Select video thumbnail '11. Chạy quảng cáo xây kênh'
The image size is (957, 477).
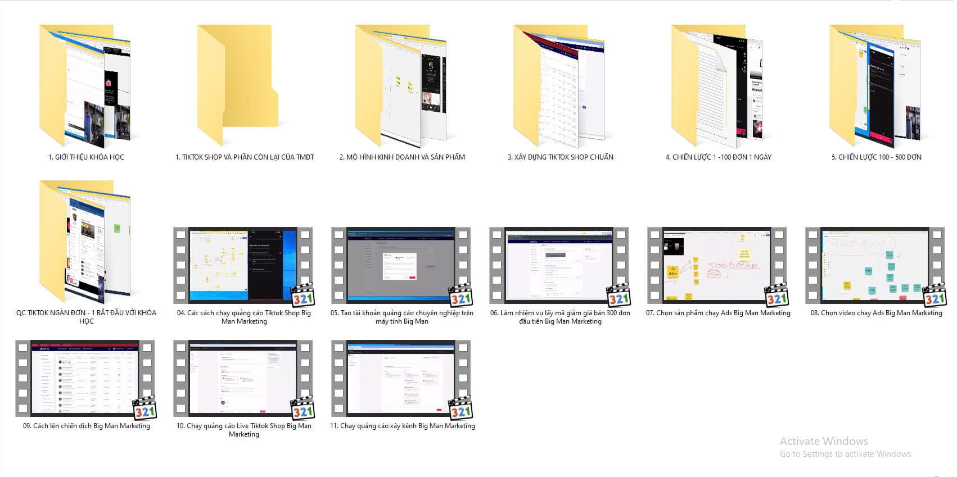[x=401, y=378]
